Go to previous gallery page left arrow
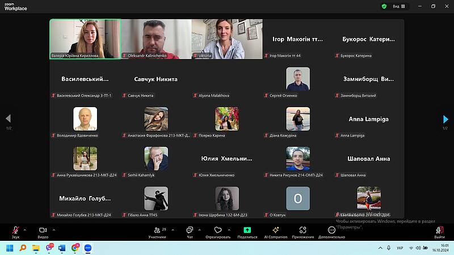454x255 pixels. click(x=9, y=118)
